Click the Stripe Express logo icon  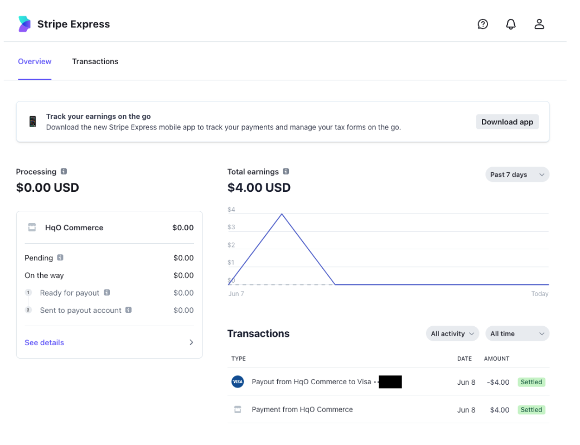click(25, 24)
